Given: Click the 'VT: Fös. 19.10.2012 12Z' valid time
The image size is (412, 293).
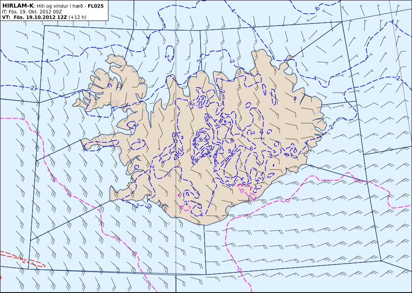Looking at the screenshot, I should pyautogui.click(x=35, y=17).
